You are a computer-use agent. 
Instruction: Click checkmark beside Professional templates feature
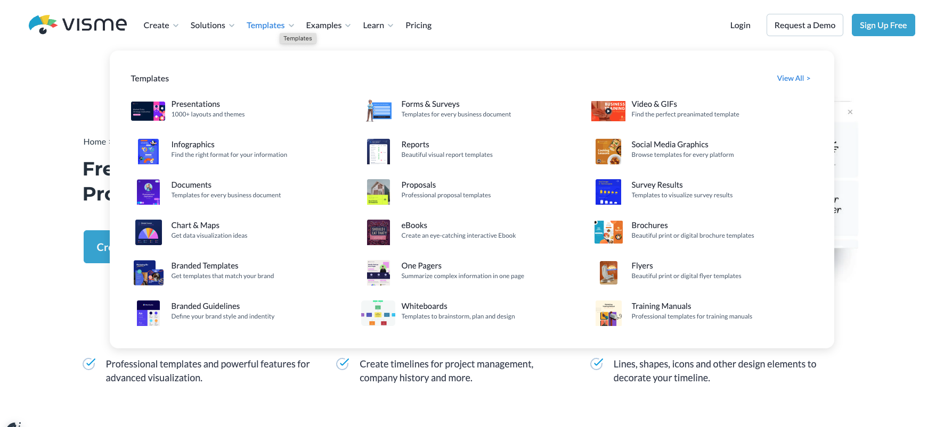tap(89, 364)
